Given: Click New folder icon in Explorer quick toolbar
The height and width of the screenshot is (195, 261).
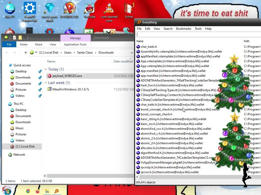Looking at the screenshot, I should [20, 38].
